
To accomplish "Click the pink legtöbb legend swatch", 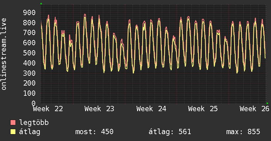I will coord(13,122).
